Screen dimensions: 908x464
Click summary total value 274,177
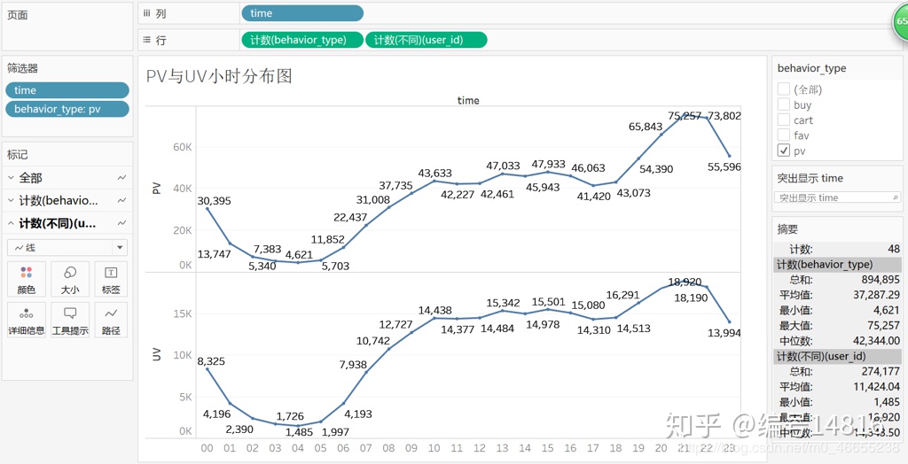881,371
